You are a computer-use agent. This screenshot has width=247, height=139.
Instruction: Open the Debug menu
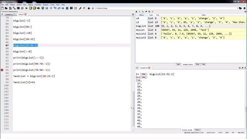point(30,5)
